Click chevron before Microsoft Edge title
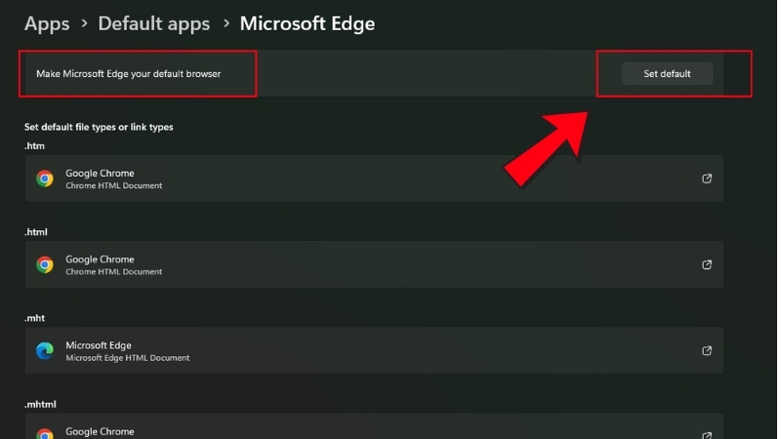781x439 pixels. tap(226, 24)
